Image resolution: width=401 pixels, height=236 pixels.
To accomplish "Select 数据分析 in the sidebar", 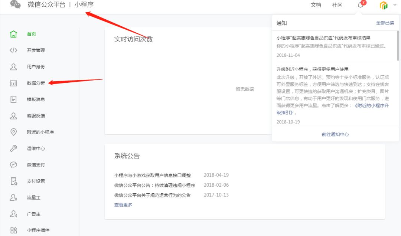I will (36, 83).
